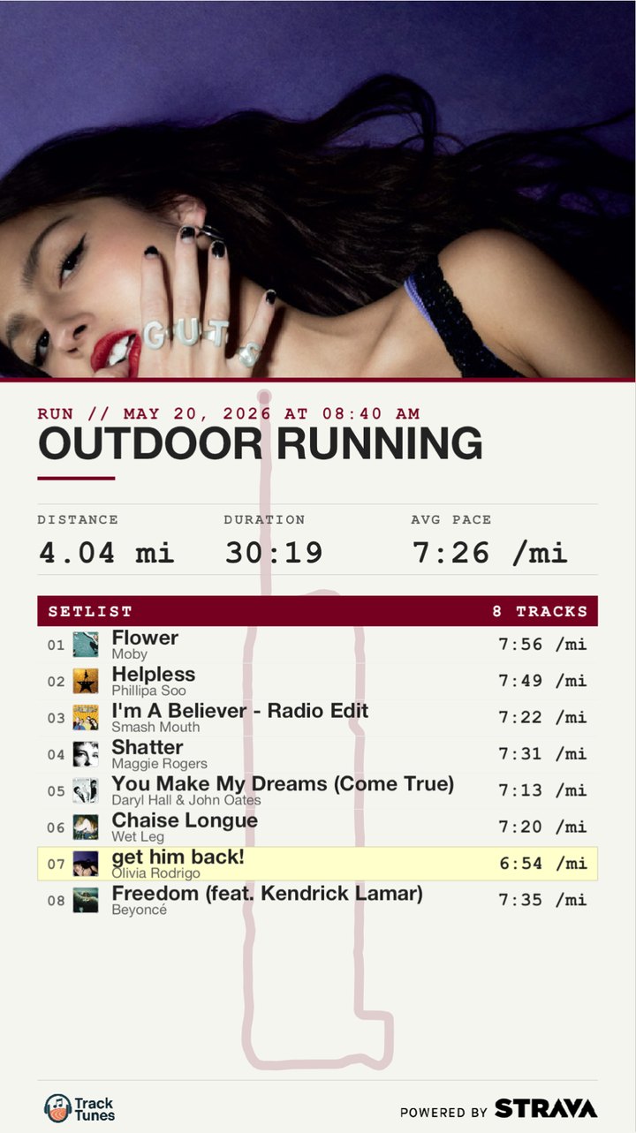Click the 7:49 /mi pace value
The image size is (636, 1133).
click(542, 681)
